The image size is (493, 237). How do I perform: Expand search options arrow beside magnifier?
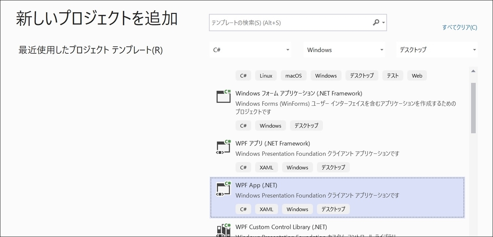[384, 23]
